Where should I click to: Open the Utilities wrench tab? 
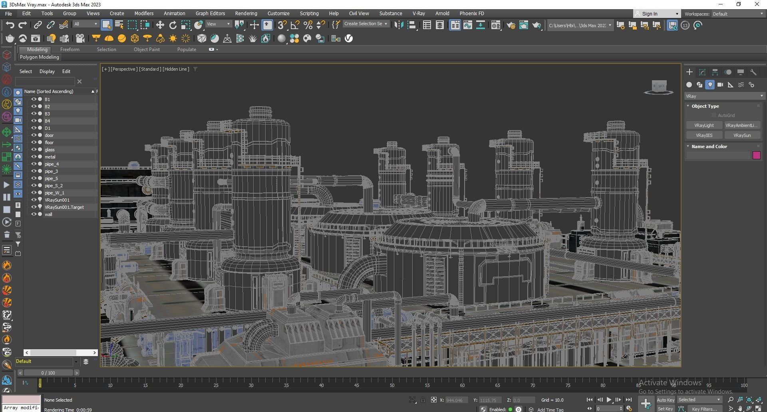point(753,72)
